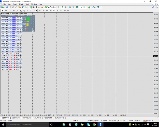The height and width of the screenshot is (127, 159).
Task: Click the connection status 2750/3 kb
Action: coord(148,121)
